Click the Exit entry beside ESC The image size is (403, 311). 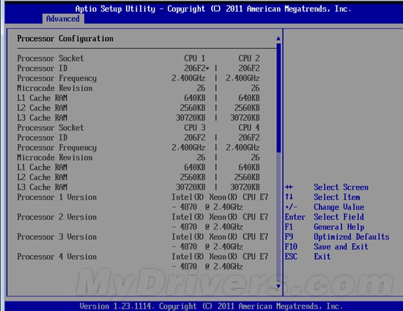pyautogui.click(x=322, y=257)
